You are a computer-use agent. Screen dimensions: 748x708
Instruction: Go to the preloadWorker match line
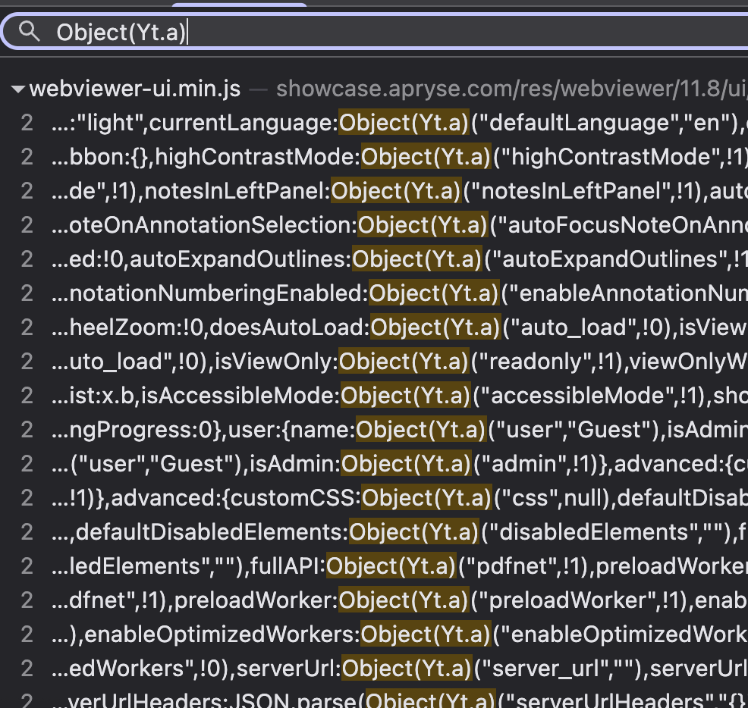click(x=379, y=600)
